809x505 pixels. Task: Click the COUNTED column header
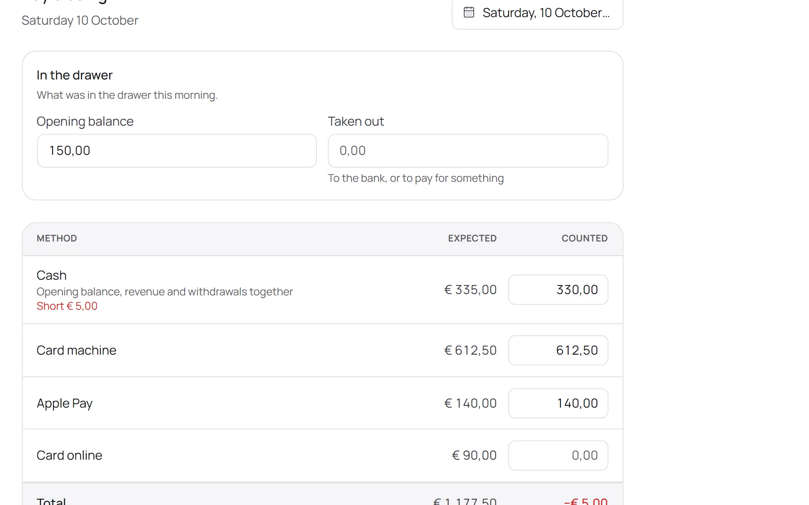point(585,238)
